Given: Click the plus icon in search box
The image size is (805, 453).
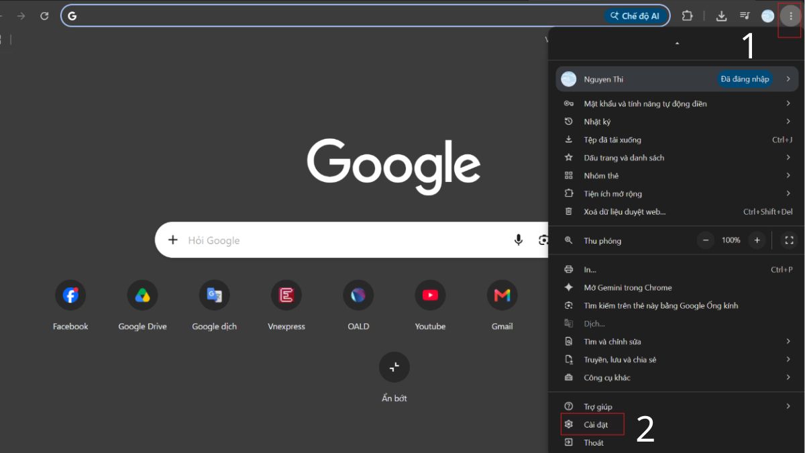Looking at the screenshot, I should coord(173,240).
